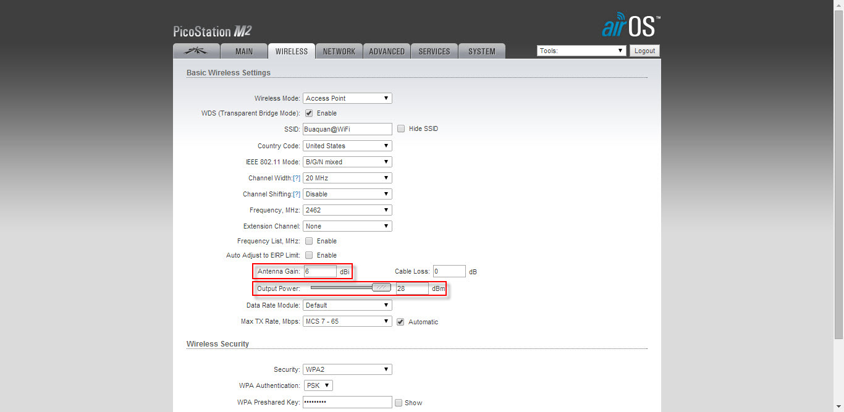Enable the Hide SSID checkbox

pos(401,129)
